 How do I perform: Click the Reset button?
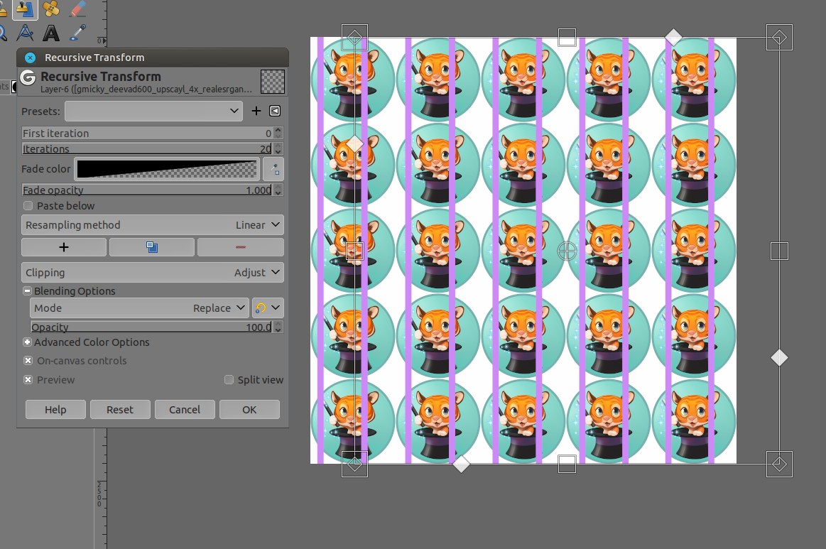(120, 409)
